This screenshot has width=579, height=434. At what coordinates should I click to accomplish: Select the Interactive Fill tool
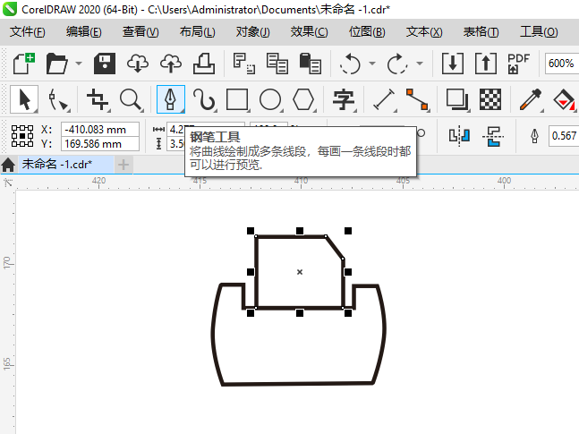click(564, 99)
